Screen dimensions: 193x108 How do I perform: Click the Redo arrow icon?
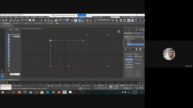(x=6, y=20)
